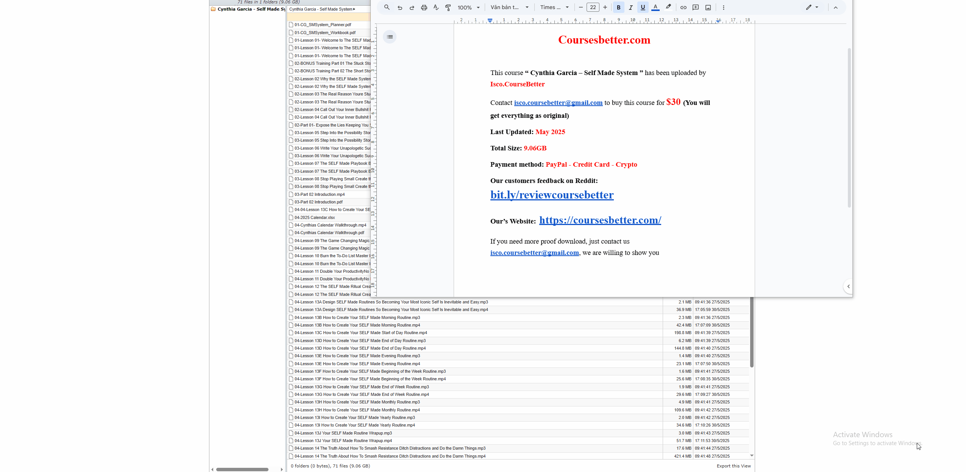Image resolution: width=966 pixels, height=472 pixels.
Task: Click the email link in the last paragraph
Action: point(534,253)
